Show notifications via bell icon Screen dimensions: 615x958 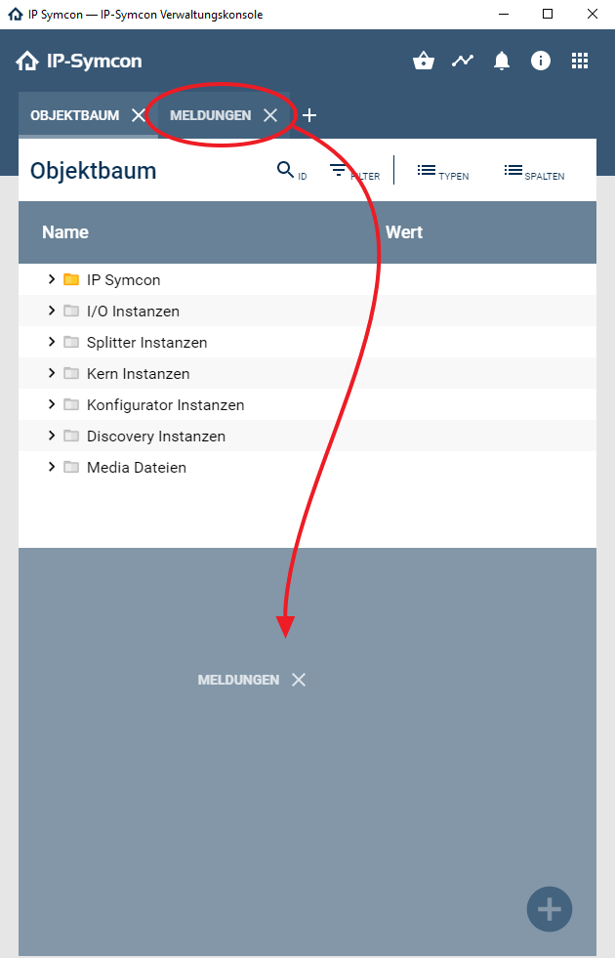pyautogui.click(x=502, y=61)
